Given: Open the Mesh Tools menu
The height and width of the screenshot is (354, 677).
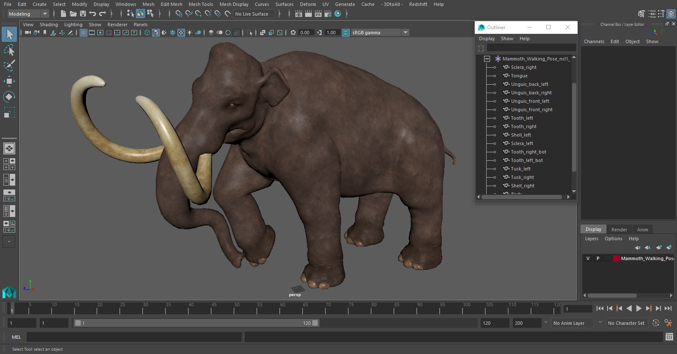Looking at the screenshot, I should [201, 4].
